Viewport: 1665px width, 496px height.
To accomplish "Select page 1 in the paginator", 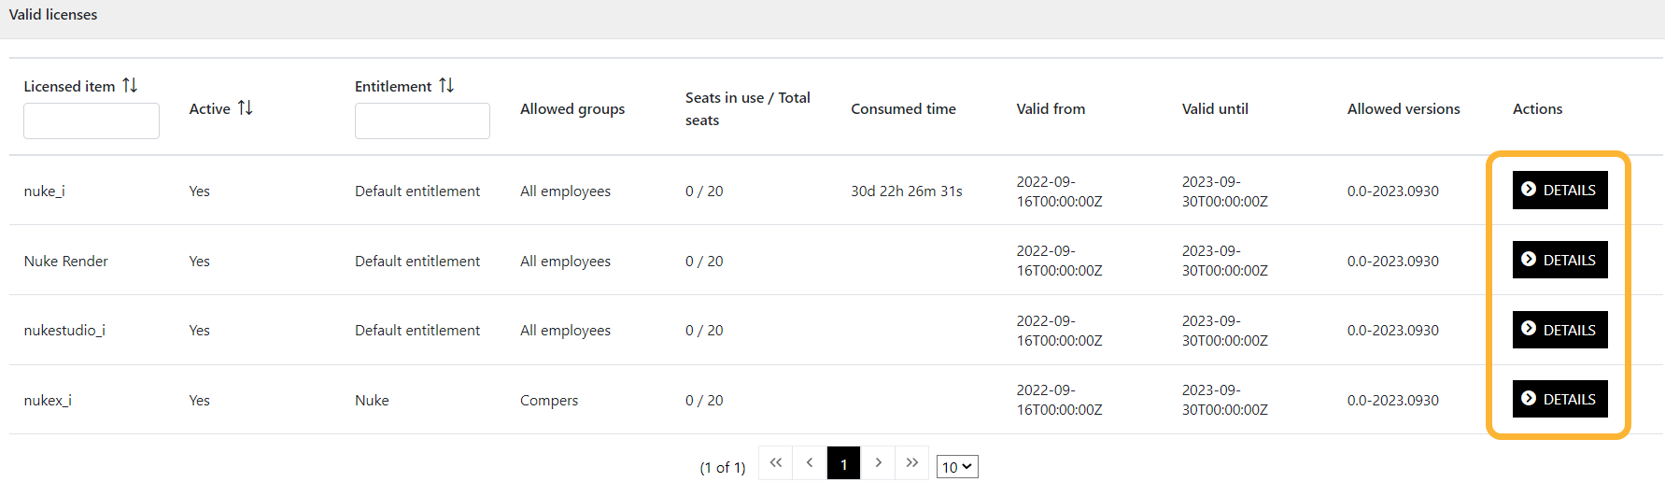I will coord(843,464).
